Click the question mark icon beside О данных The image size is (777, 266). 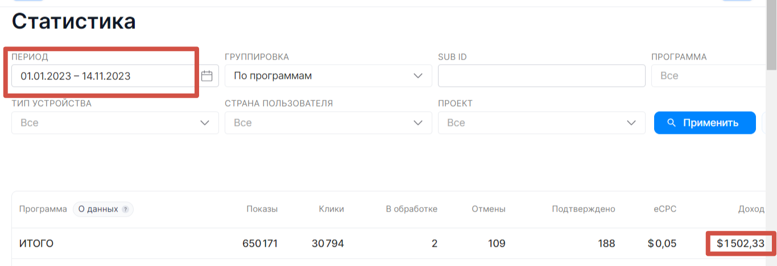click(125, 209)
